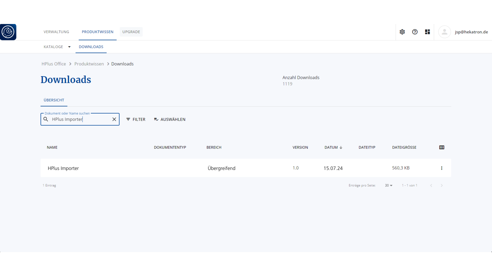Follow the HPlus Office breadcrumb link

(x=54, y=64)
